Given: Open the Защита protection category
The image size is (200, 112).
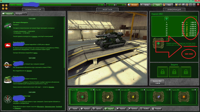Looking at the screenshot, I should pyautogui.click(x=109, y=109).
